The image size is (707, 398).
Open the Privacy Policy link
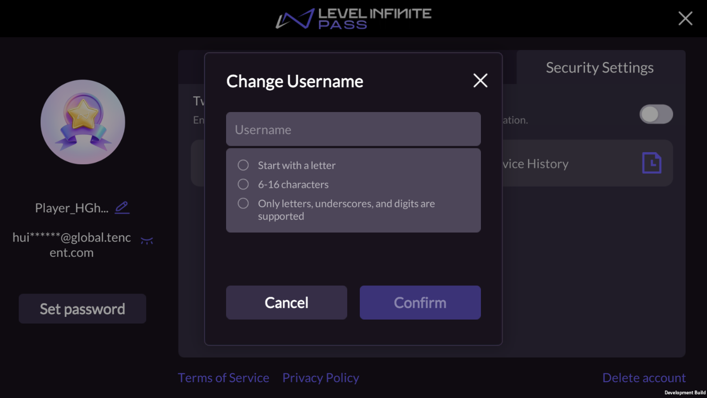pos(321,378)
